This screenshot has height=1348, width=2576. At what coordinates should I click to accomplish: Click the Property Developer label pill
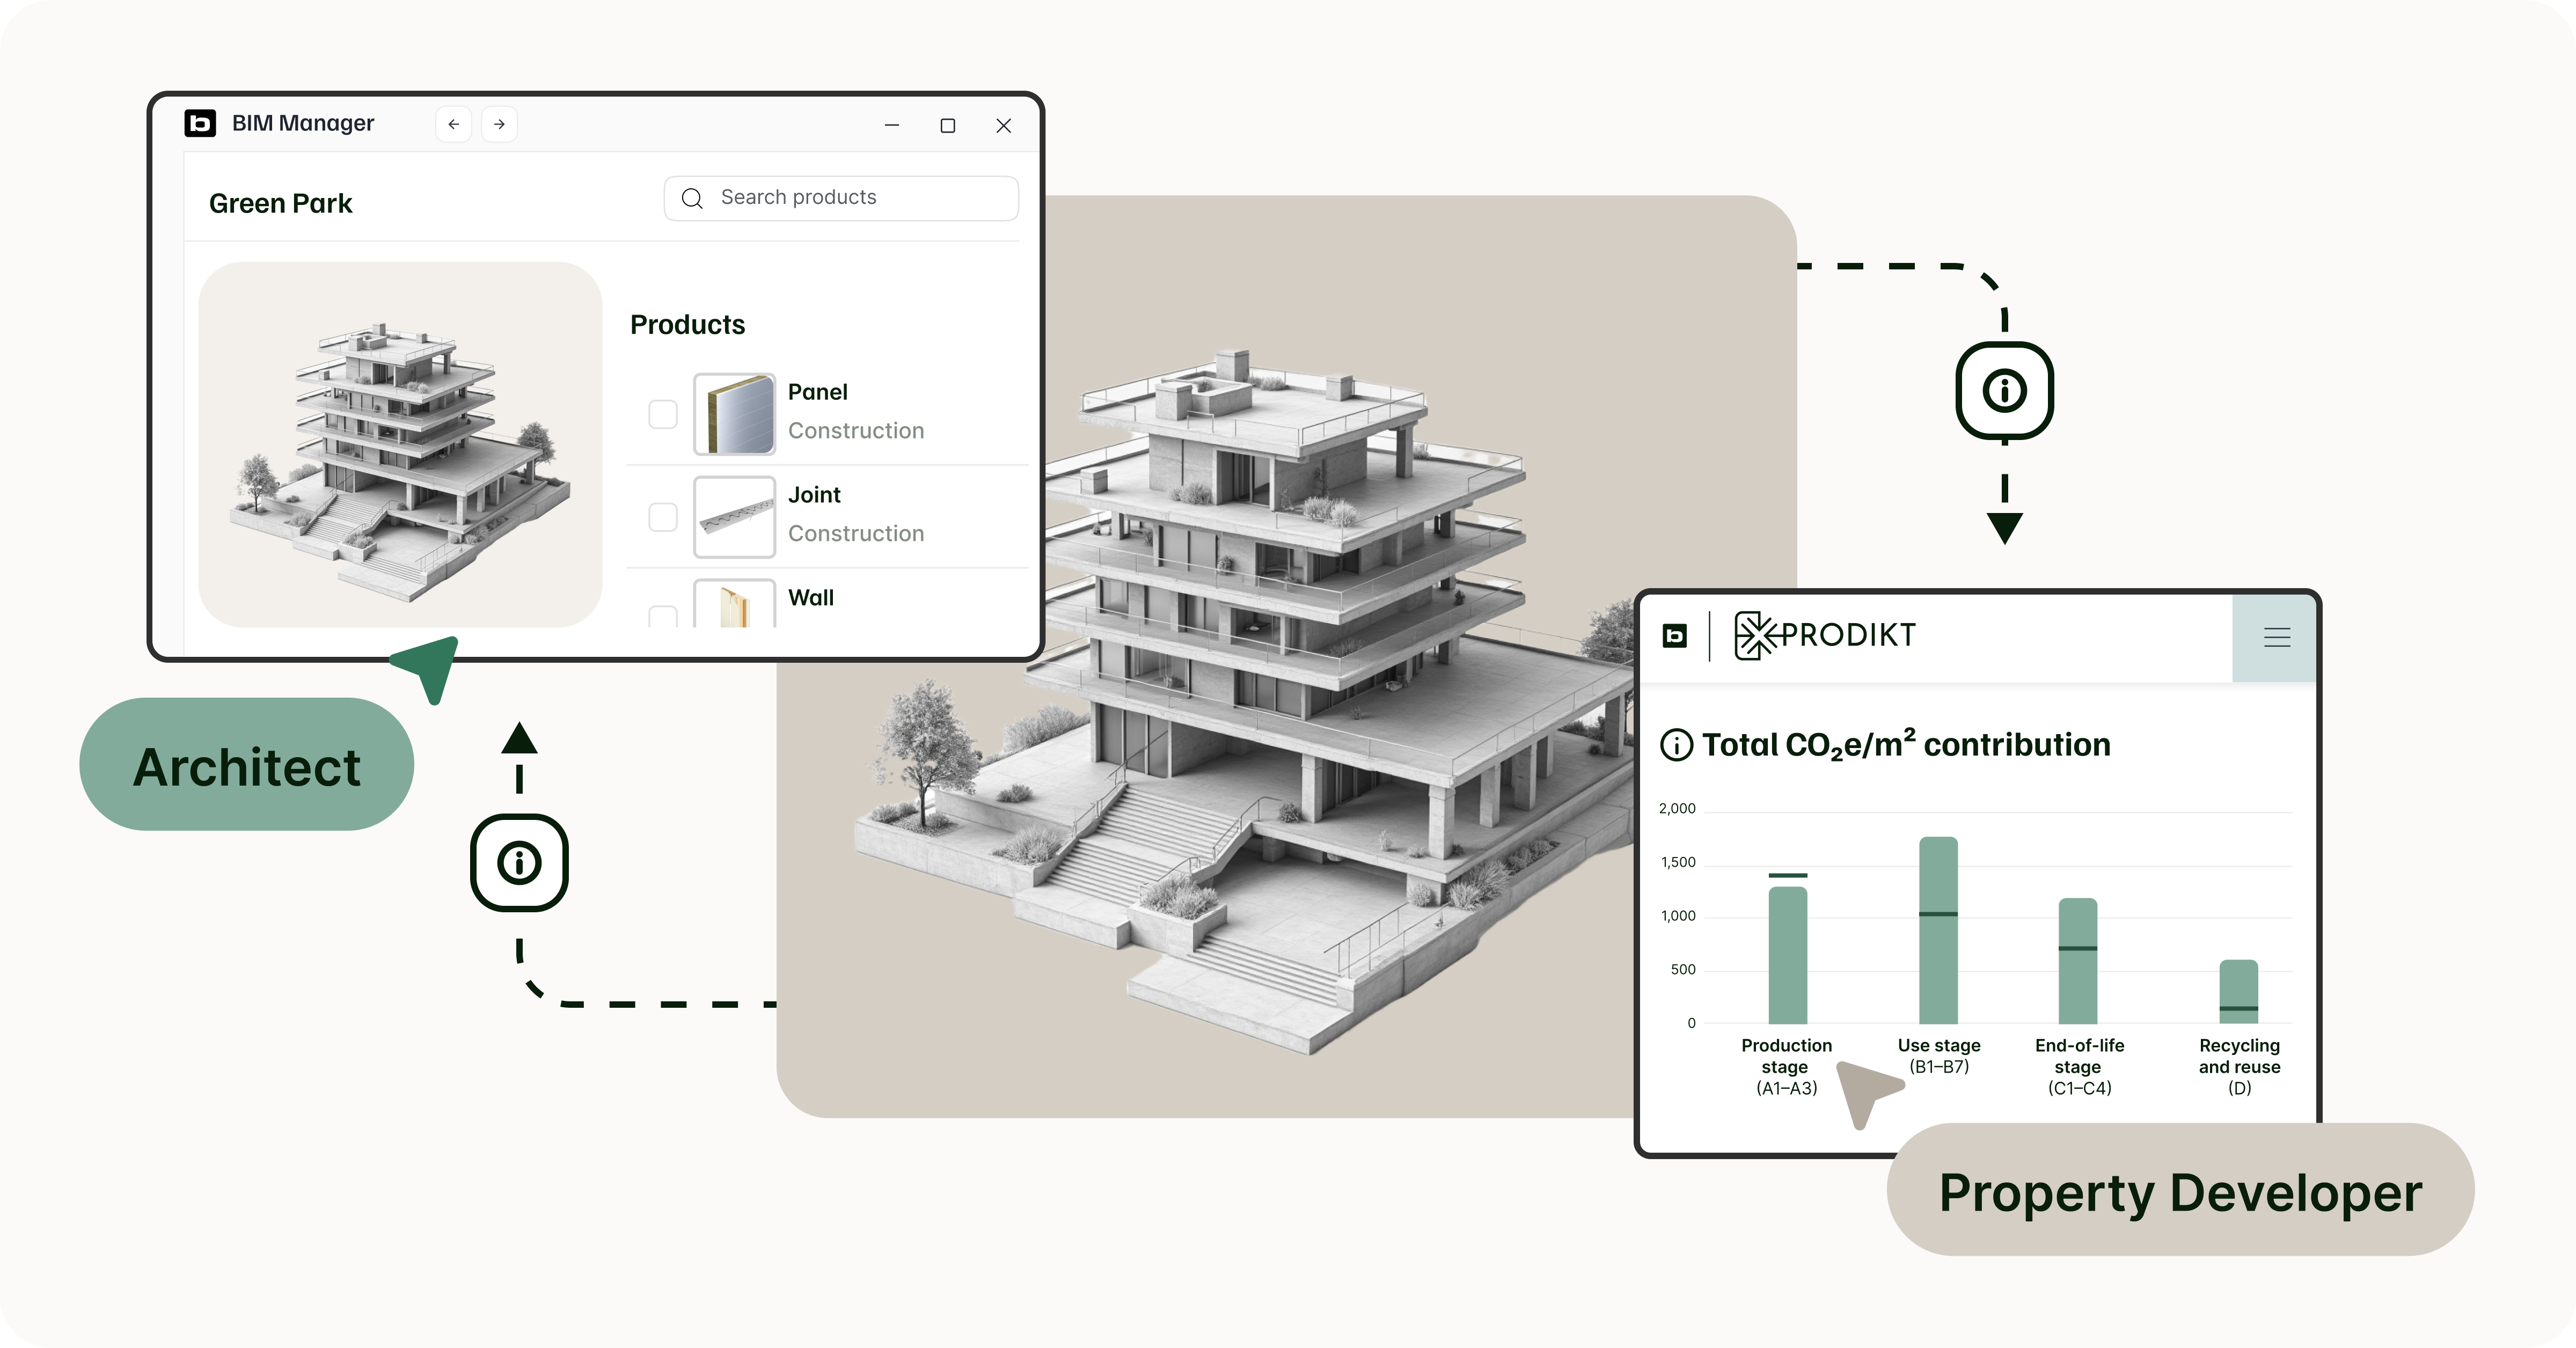(2180, 1190)
